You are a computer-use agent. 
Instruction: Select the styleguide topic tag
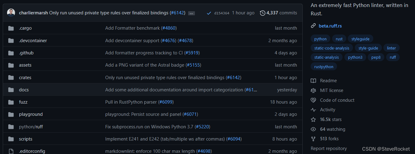[361, 39]
